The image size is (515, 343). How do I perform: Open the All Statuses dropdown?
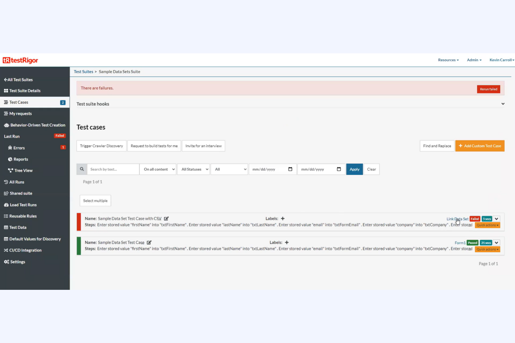[193, 169]
